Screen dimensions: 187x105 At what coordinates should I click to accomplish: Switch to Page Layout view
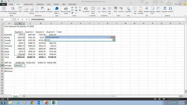point(160,99)
